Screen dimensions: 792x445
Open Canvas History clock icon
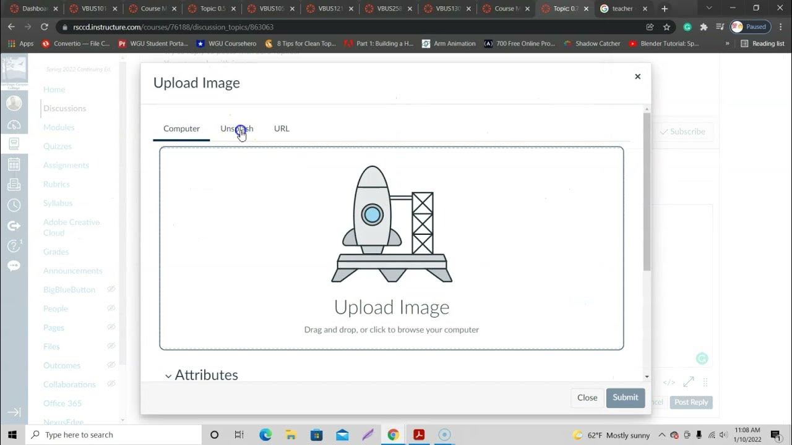(14, 205)
